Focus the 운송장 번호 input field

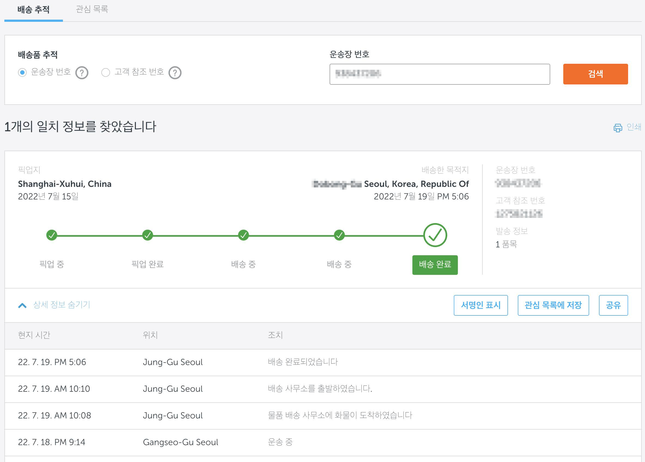tap(439, 74)
